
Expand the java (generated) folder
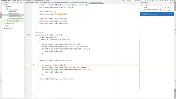pyautogui.click(x=5, y=23)
